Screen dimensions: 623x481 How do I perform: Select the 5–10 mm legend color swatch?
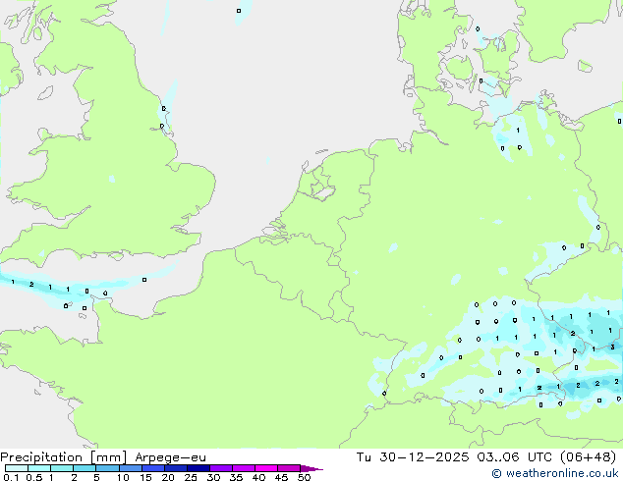tap(107, 468)
